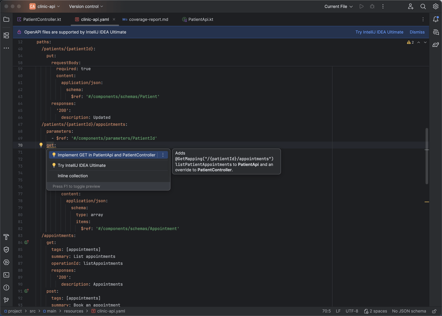The height and width of the screenshot is (316, 442).
Task: Open the 2 spaces indent settings
Action: click(375, 311)
